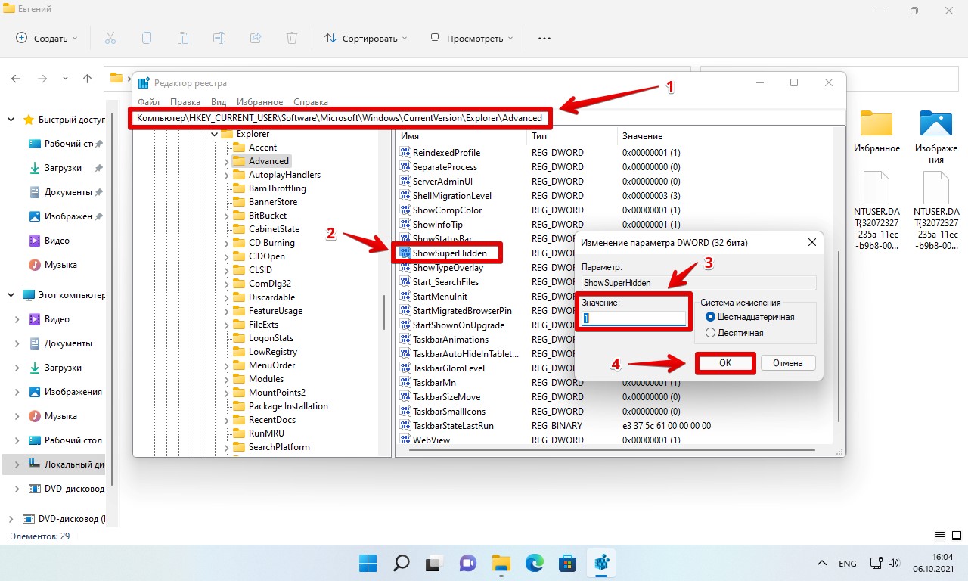
Task: Select the SearchPlatform key
Action: [279, 447]
